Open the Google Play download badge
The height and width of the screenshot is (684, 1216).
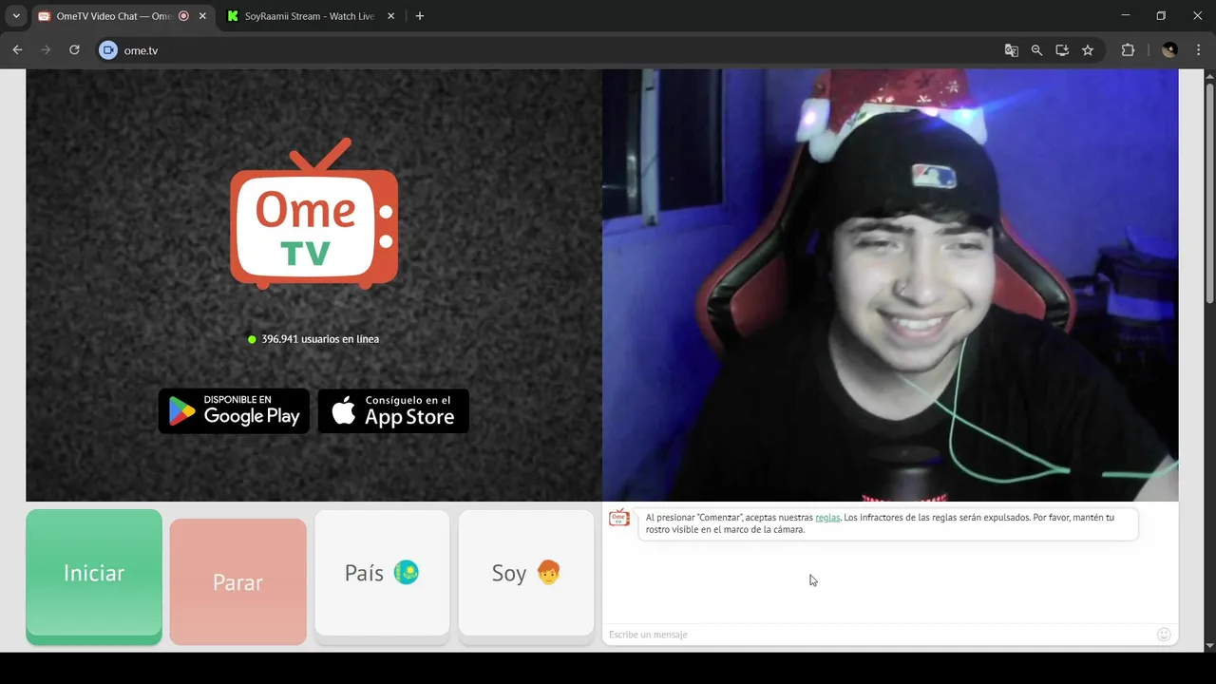[x=234, y=410]
